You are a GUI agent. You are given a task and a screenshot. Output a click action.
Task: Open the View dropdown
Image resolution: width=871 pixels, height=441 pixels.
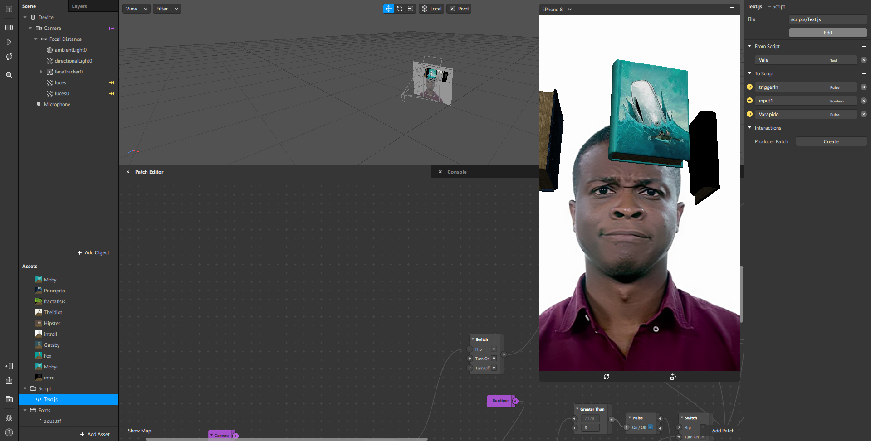pos(137,9)
